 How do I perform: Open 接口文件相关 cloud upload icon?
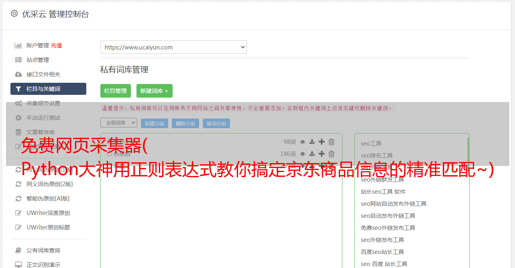point(18,74)
